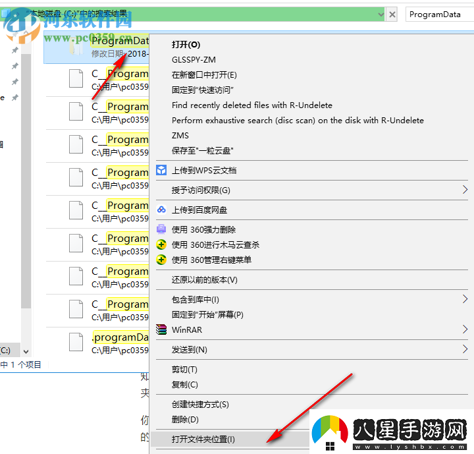Viewport: 474px width, 454px height.
Task: Click the ProgramData search input field
Action: point(438,14)
